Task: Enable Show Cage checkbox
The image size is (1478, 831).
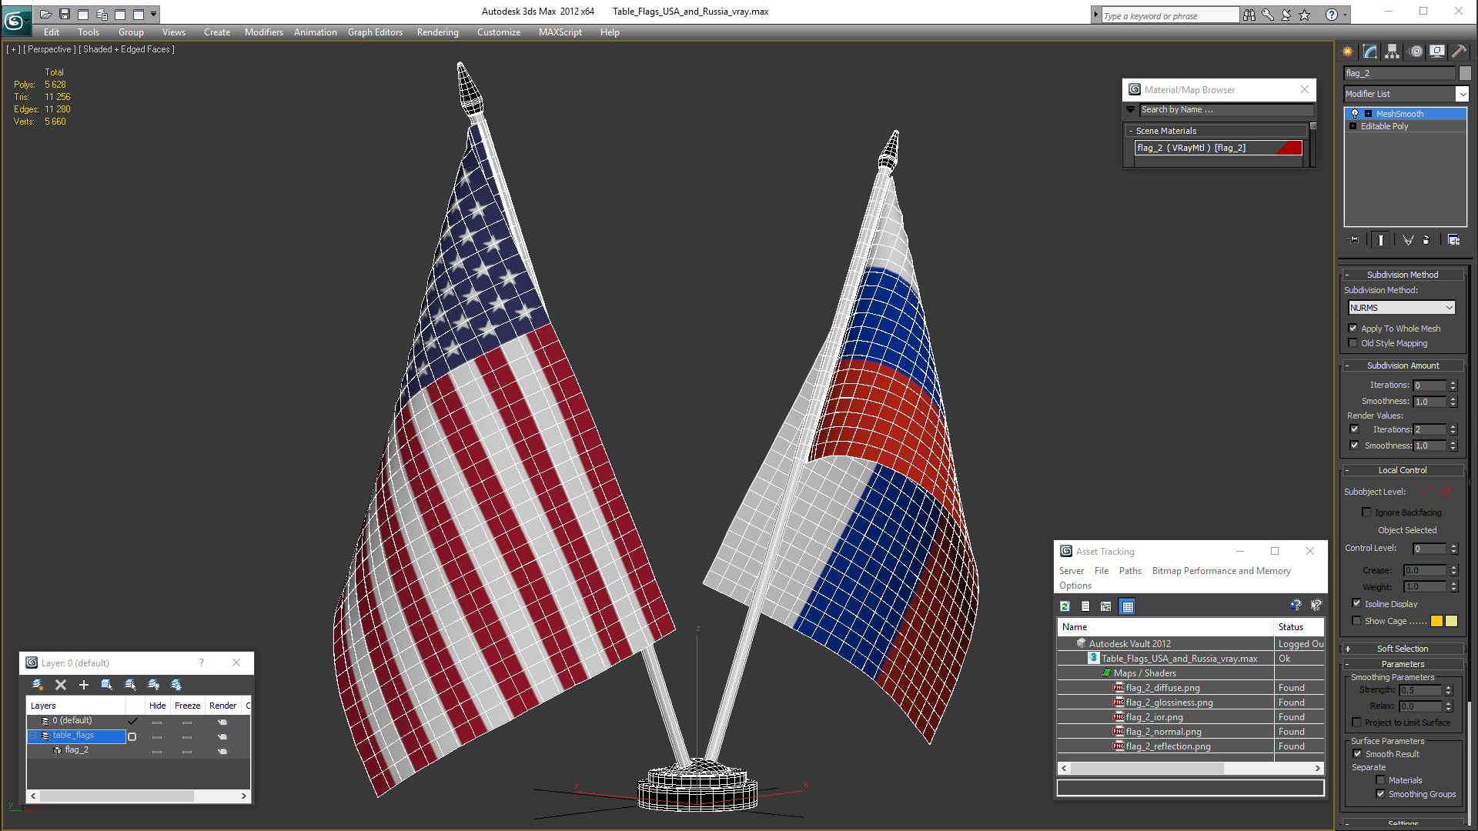Action: (x=1356, y=621)
